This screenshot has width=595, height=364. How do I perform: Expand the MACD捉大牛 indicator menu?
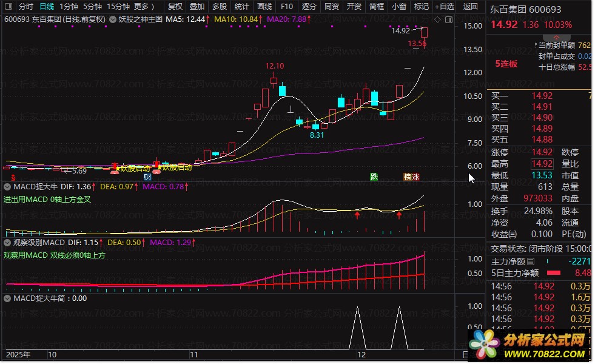[x=8, y=187]
